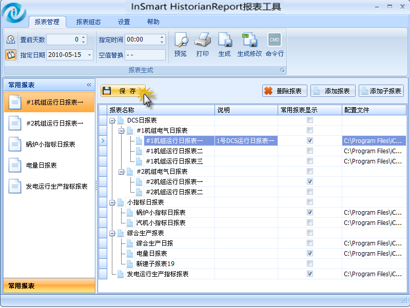Select #1机组运行日报表一 in the sidebar
Image resolution: width=410 pixels, height=308 pixels.
49,102
